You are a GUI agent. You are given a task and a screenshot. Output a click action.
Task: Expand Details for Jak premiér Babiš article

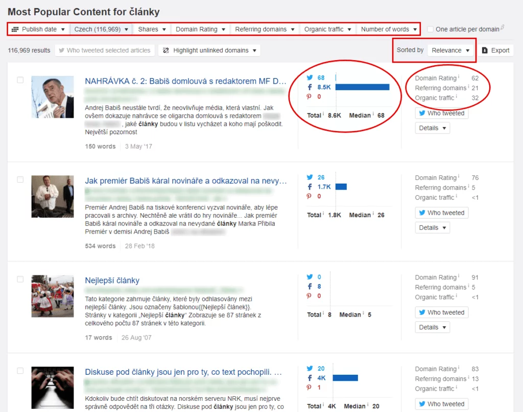pos(432,228)
